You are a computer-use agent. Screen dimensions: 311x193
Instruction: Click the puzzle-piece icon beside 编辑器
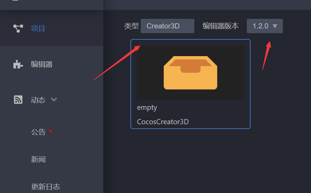pyautogui.click(x=18, y=64)
